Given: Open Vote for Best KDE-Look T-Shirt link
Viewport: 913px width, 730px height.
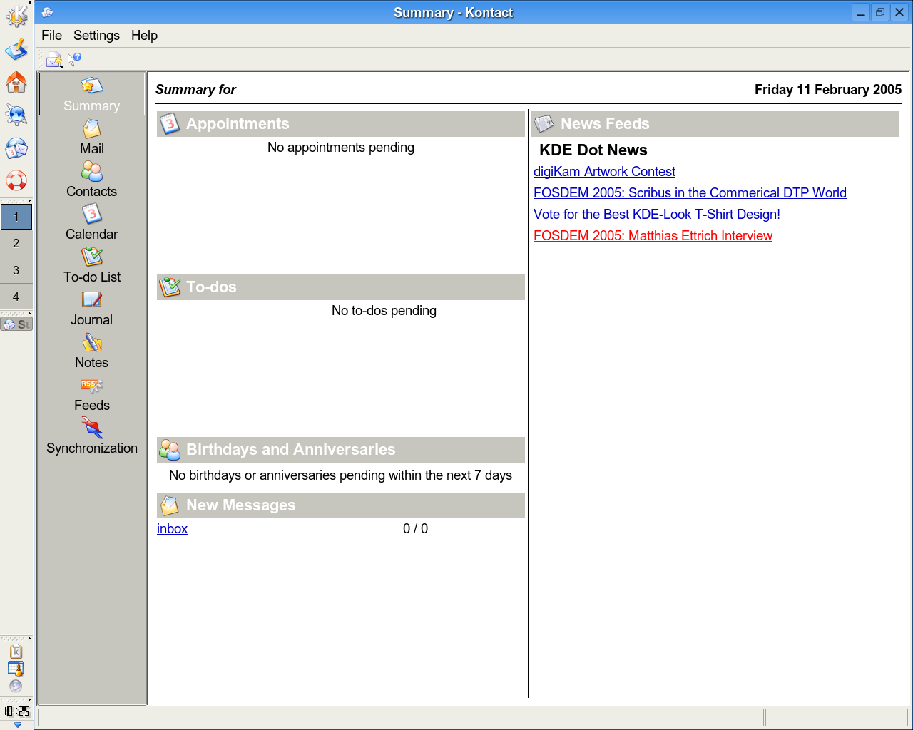Looking at the screenshot, I should click(657, 214).
